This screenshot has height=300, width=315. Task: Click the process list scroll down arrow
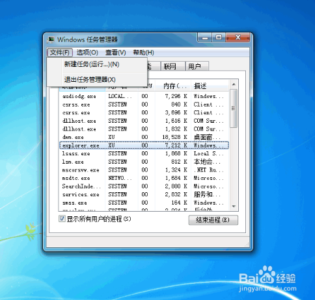234,206
